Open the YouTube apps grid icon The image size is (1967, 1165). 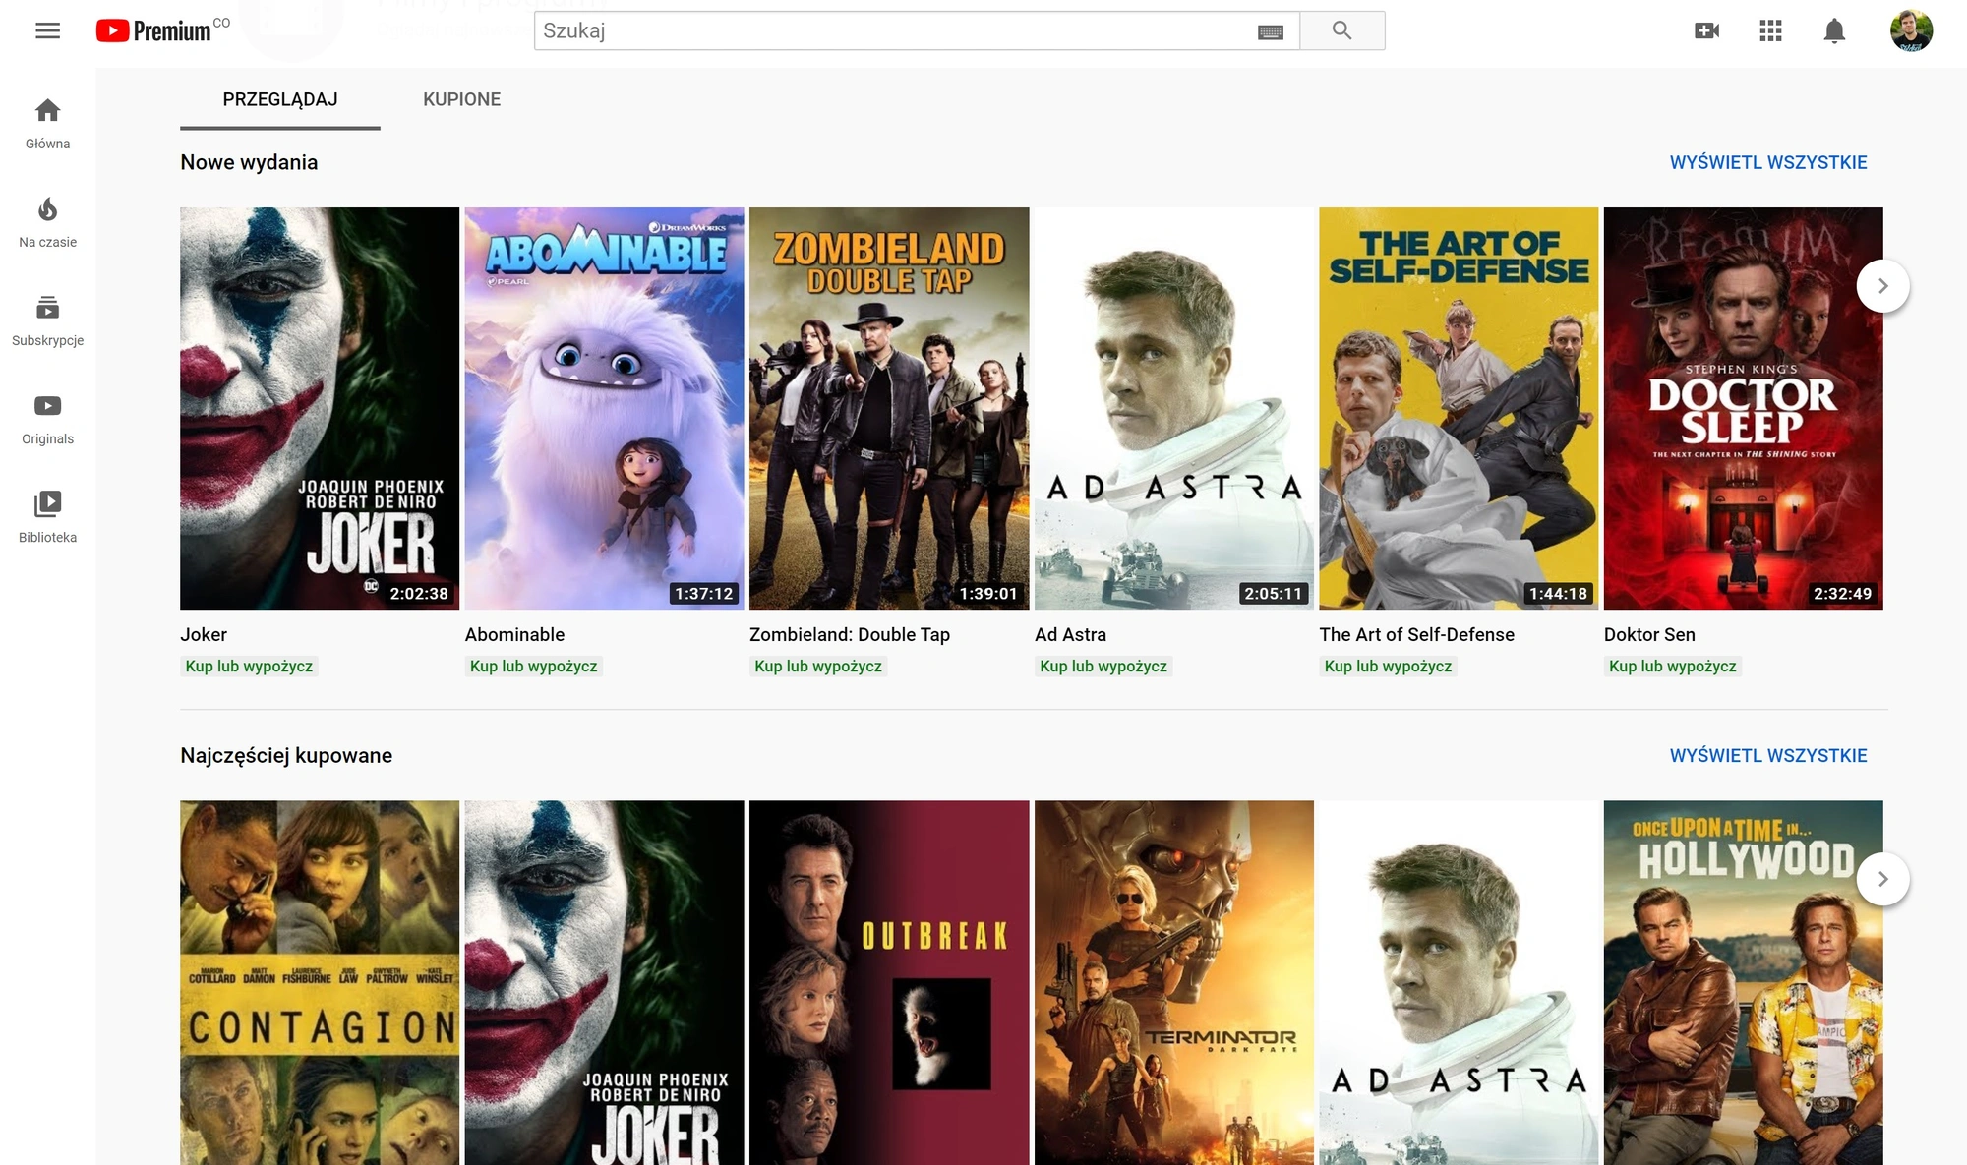click(x=1770, y=30)
